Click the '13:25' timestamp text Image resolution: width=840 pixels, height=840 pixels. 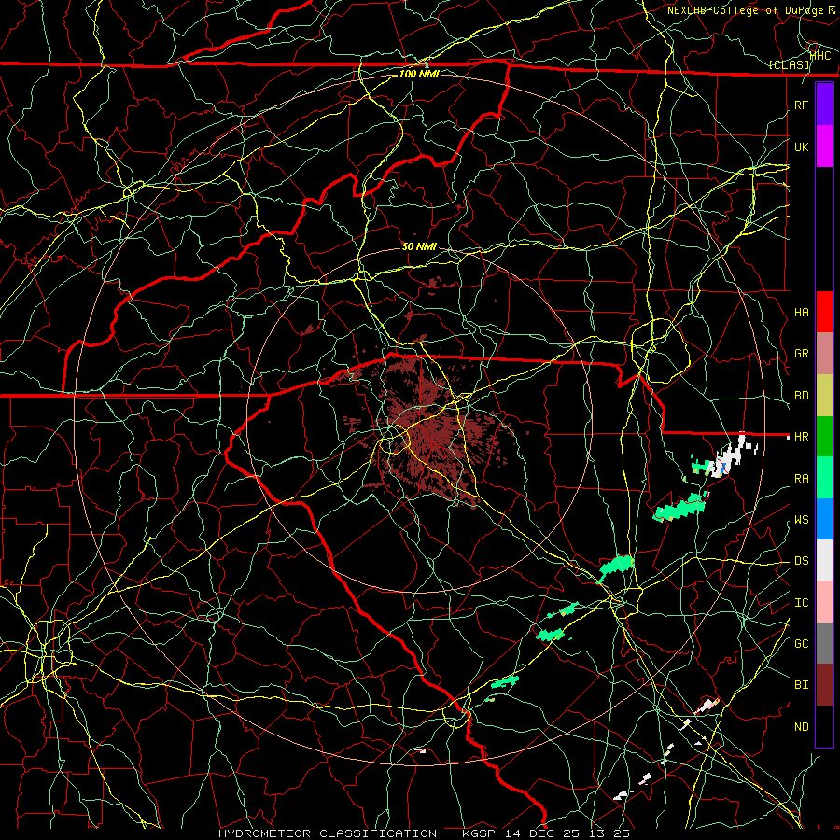(608, 833)
